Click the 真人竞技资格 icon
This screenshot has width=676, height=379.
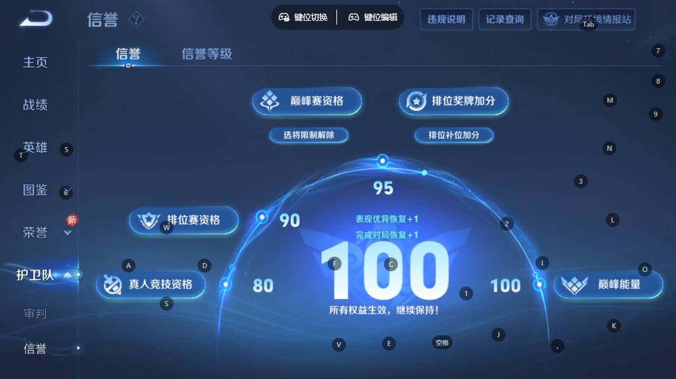[113, 285]
